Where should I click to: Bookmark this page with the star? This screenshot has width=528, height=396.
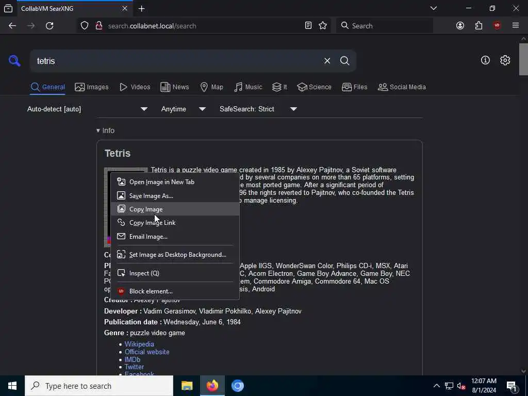point(323,26)
